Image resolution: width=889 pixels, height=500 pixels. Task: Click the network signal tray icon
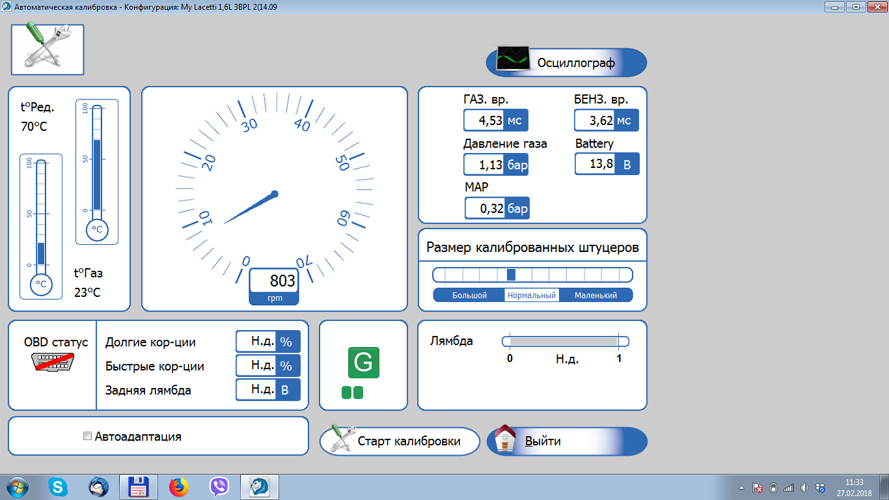point(789,488)
